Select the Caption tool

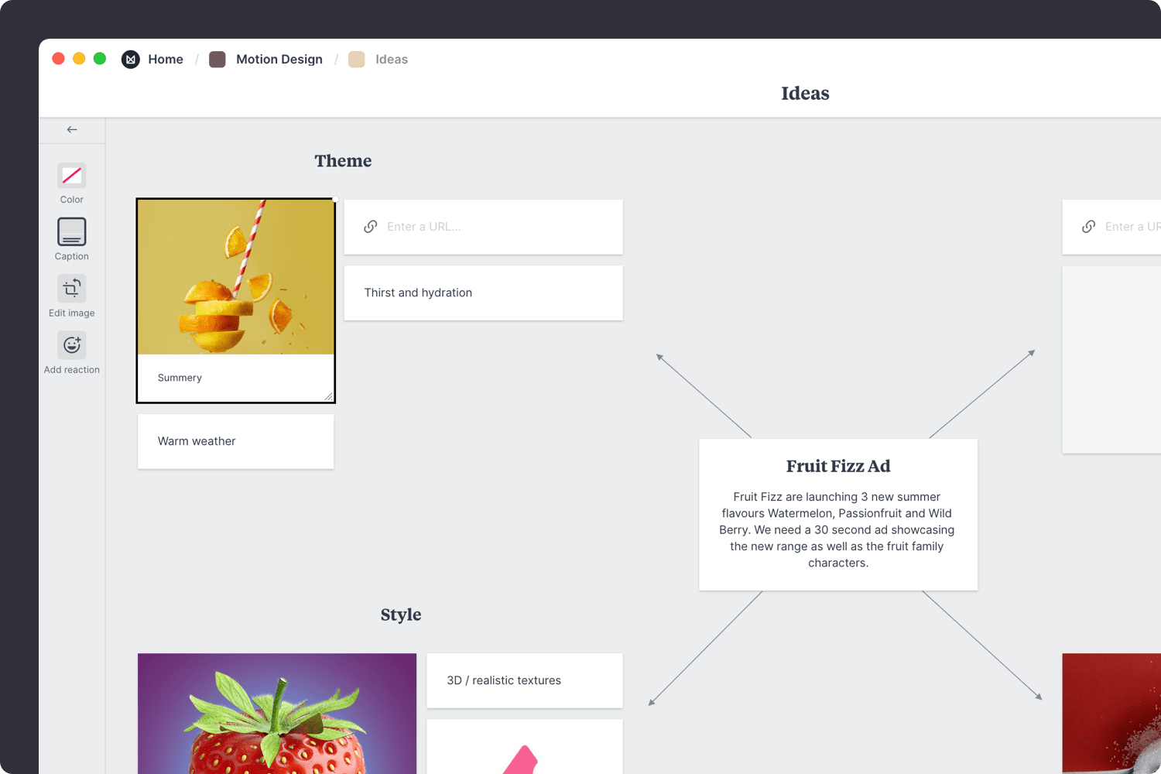click(x=71, y=232)
